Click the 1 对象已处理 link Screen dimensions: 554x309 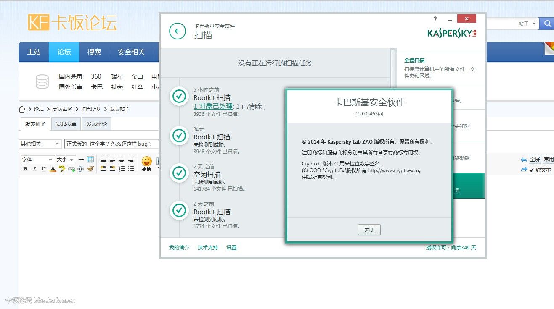click(213, 106)
